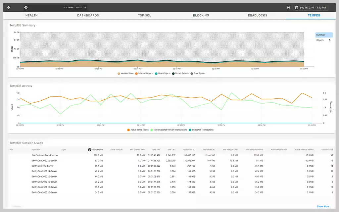
Task: Expand the Objects submenu arrow
Action: [x=330, y=40]
